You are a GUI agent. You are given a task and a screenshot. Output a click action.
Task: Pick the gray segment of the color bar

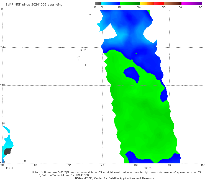[98, 3]
